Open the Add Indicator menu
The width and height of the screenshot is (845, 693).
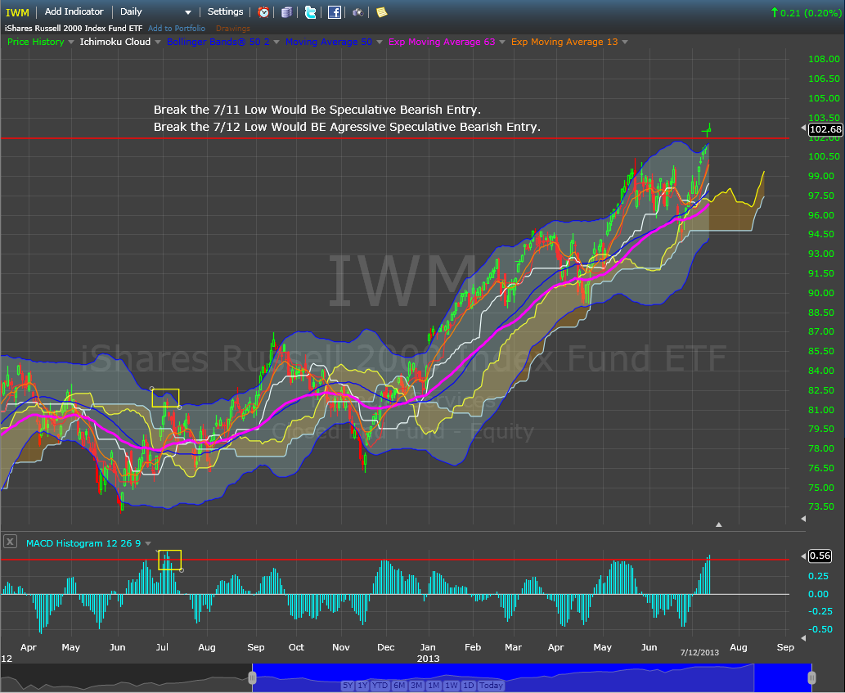tap(74, 11)
